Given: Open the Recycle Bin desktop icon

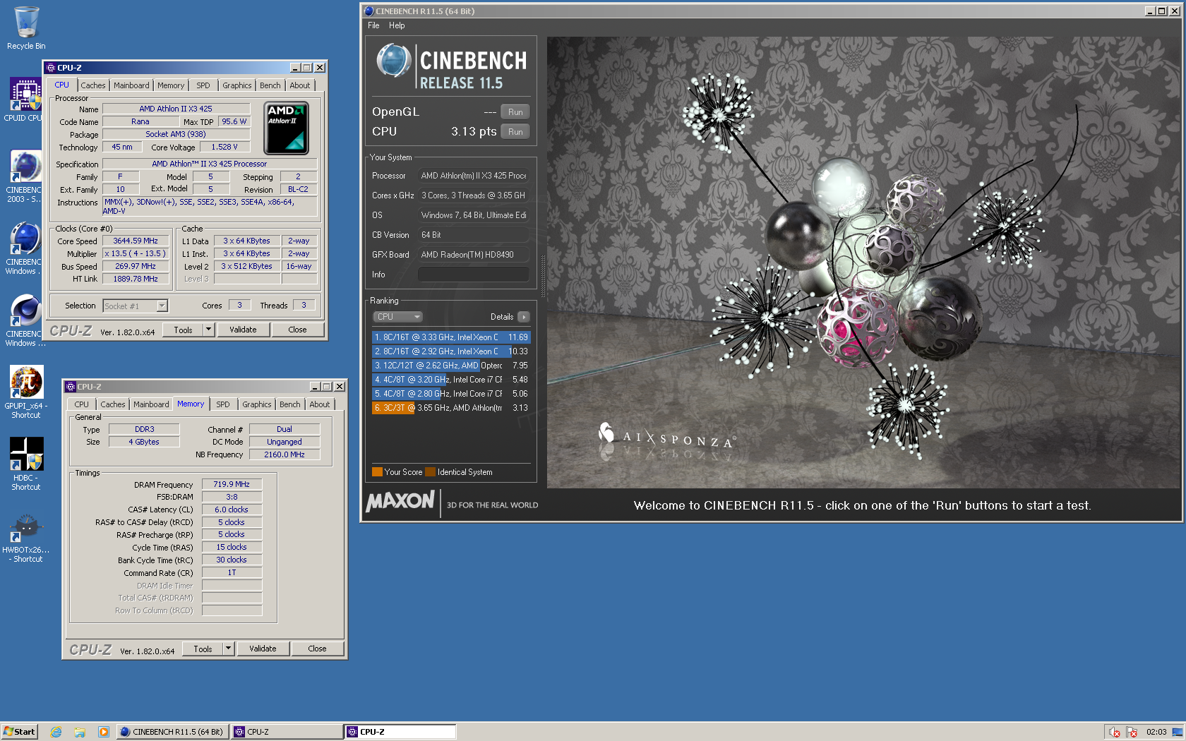Looking at the screenshot, I should (x=26, y=28).
